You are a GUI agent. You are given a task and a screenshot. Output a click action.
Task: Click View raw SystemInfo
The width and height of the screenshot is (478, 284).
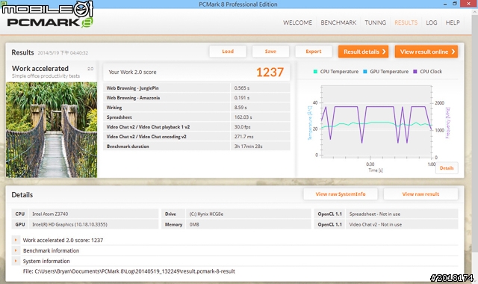click(x=341, y=194)
